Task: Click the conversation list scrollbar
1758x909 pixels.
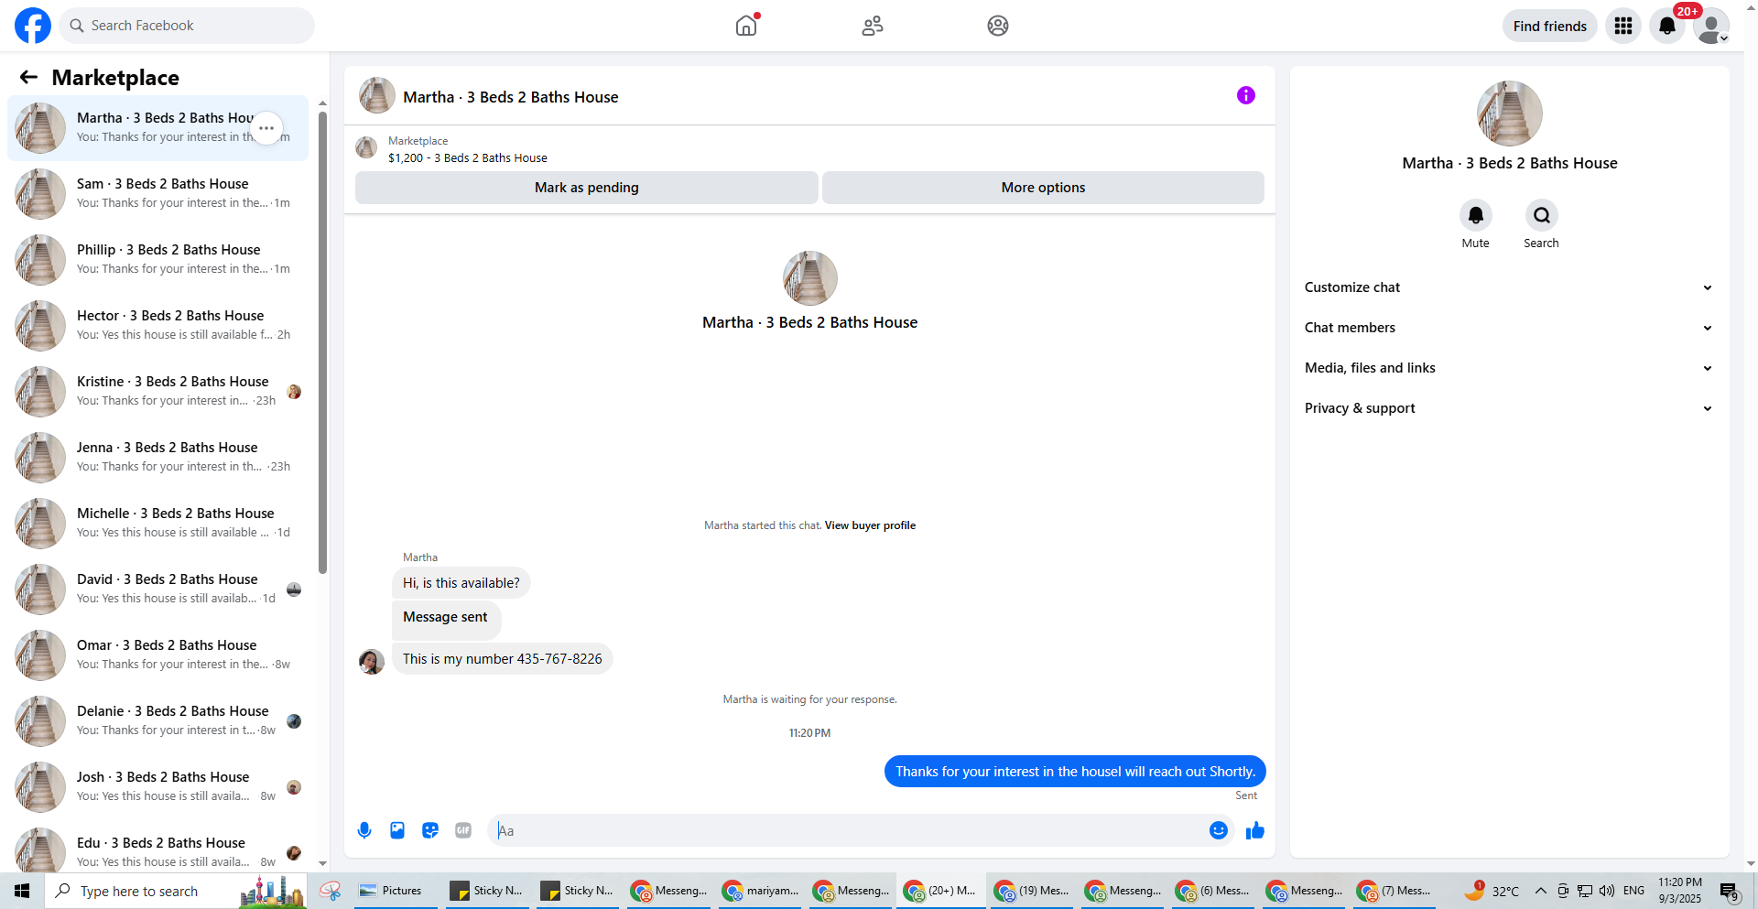Action: pos(322,342)
